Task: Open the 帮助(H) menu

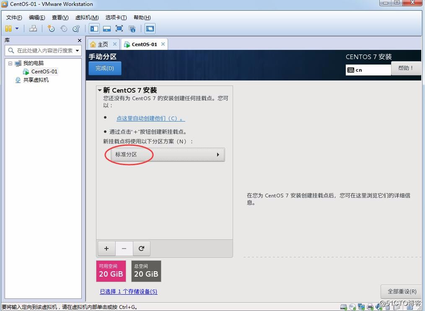Action: coord(142,17)
